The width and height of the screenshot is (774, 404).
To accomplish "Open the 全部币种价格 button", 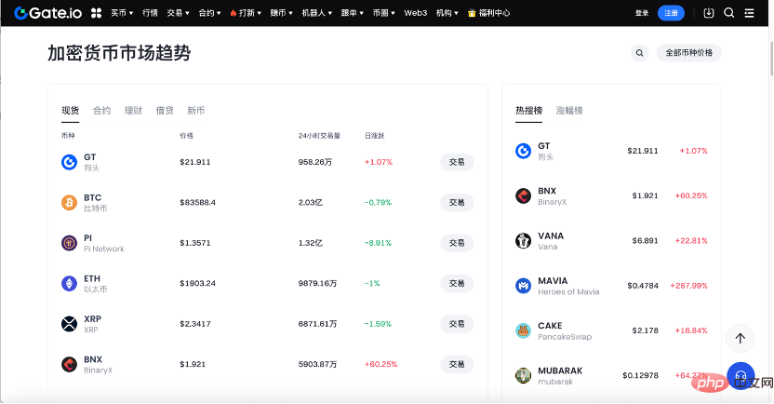I will 688,53.
